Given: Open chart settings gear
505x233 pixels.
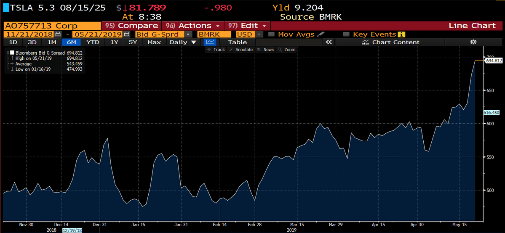Looking at the screenshot, I should [x=473, y=42].
